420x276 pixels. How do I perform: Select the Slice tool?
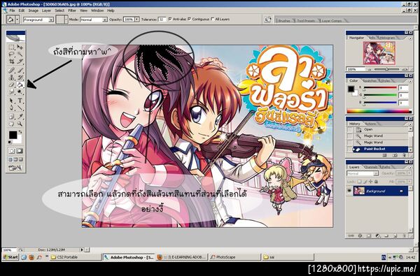tap(20, 61)
